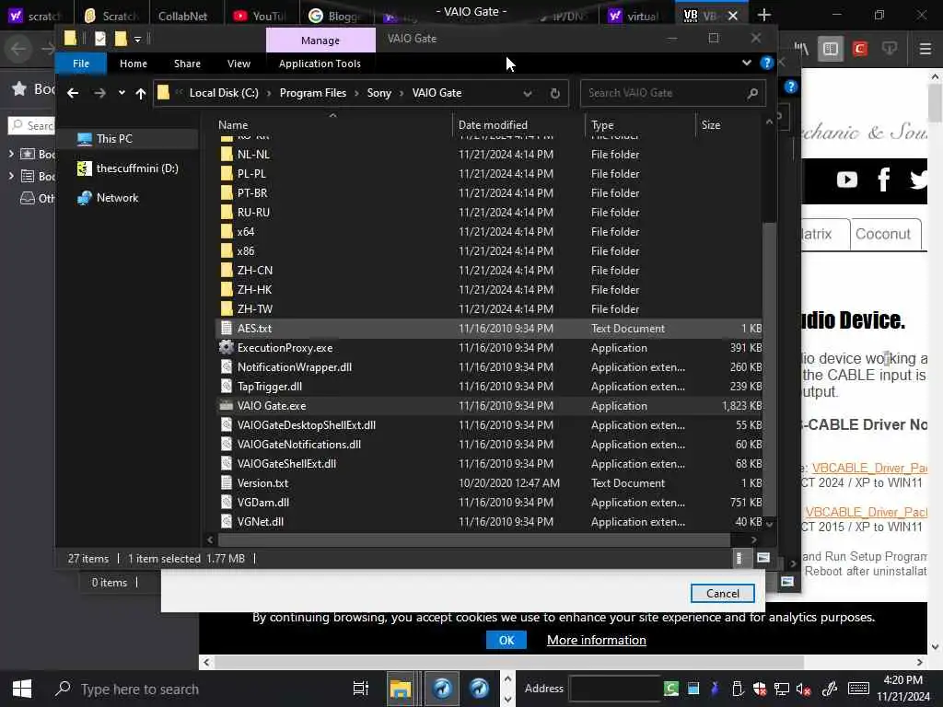Open the taskbar clock showing 4:20 PM
The height and width of the screenshot is (707, 943).
(902, 689)
